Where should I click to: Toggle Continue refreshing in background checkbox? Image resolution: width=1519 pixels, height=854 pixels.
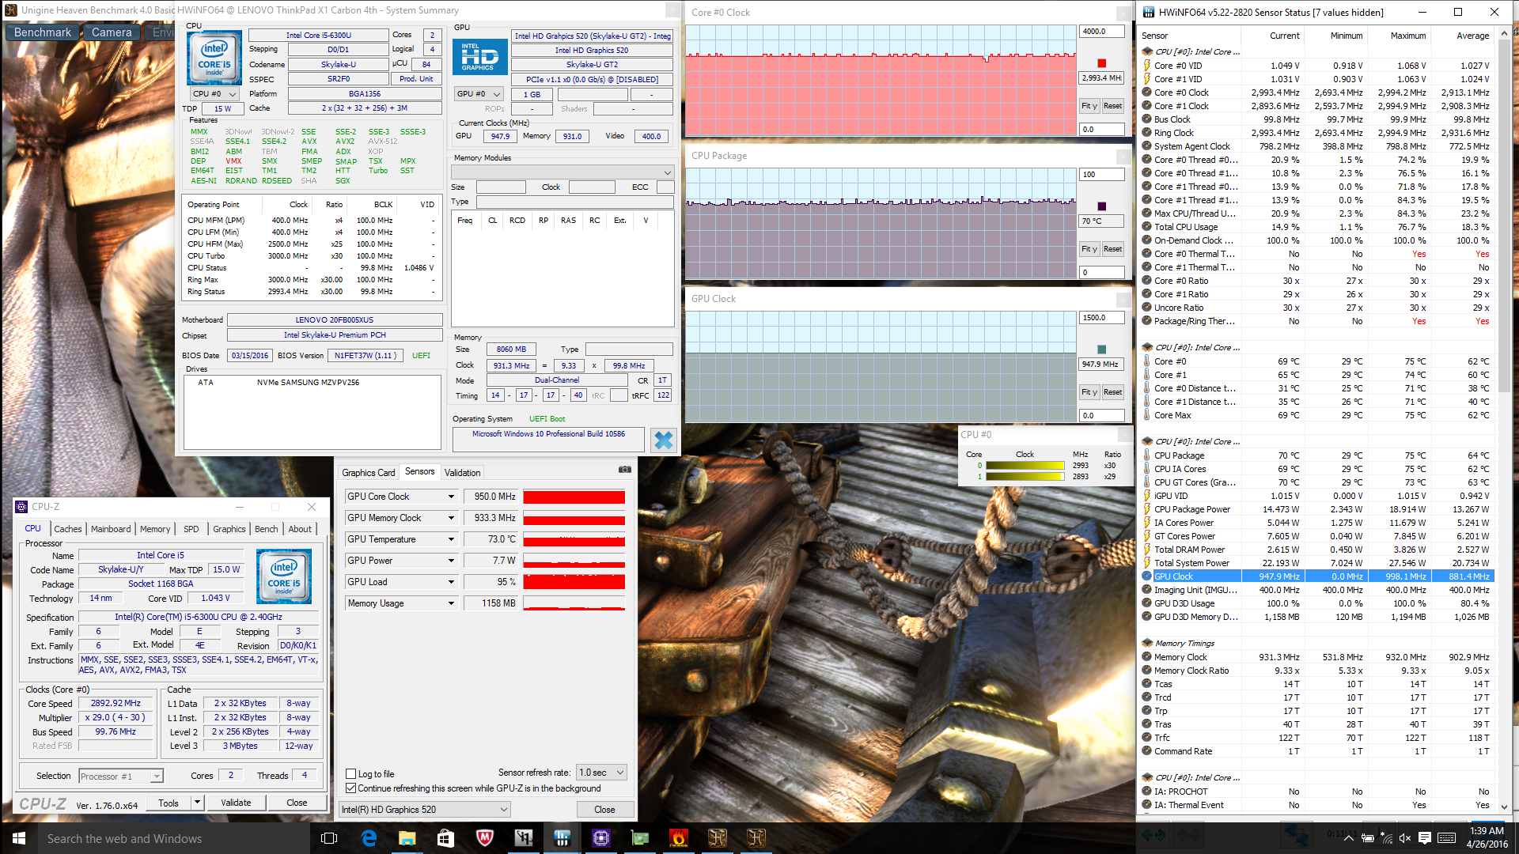click(350, 788)
